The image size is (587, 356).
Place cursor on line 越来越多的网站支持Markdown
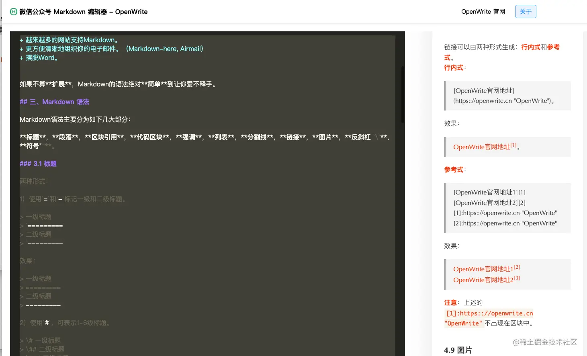tap(70, 40)
